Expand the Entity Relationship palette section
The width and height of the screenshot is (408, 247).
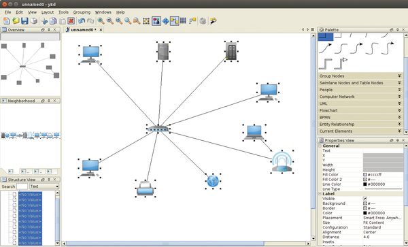coord(360,124)
